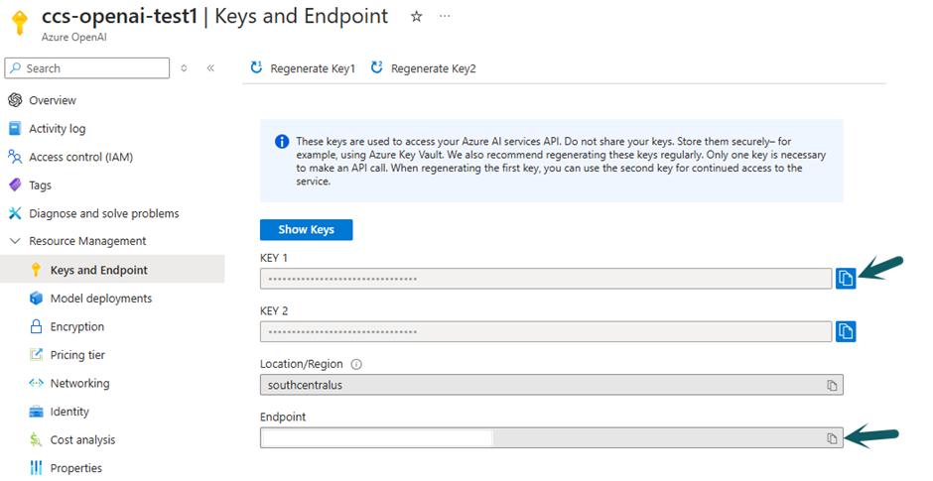This screenshot has width=933, height=481.
Task: Click the yellow key resource icon in header
Action: pos(19,23)
